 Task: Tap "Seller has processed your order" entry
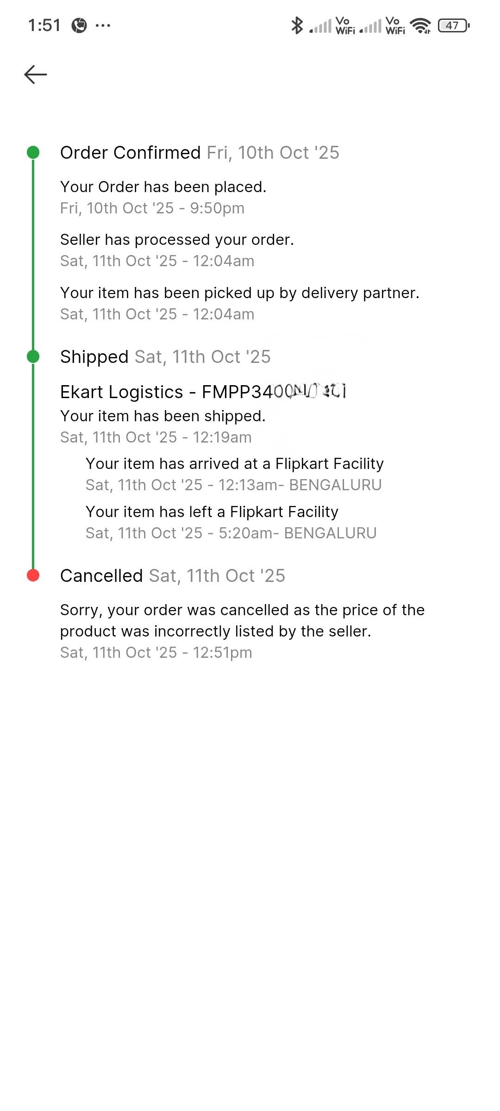[x=177, y=240]
